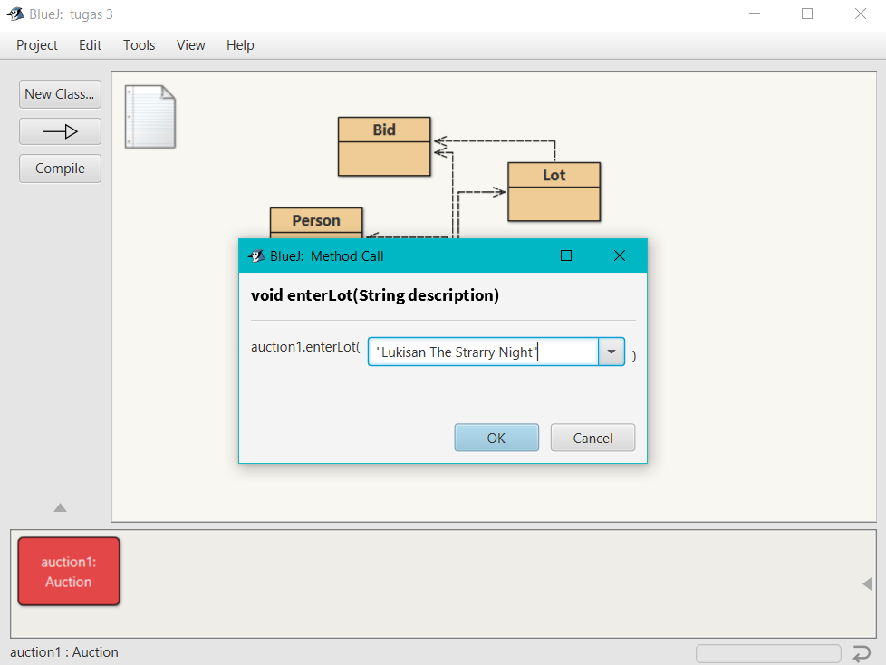The height and width of the screenshot is (665, 886).
Task: Minimize the BlueJ main window
Action: click(755, 14)
